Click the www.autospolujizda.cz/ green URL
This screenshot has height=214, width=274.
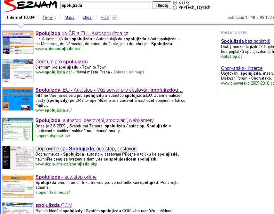point(58,49)
